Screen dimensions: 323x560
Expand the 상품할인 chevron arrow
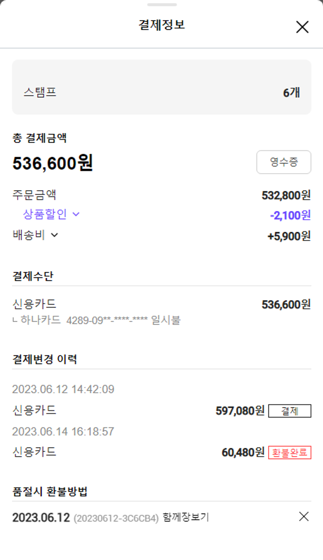76,214
